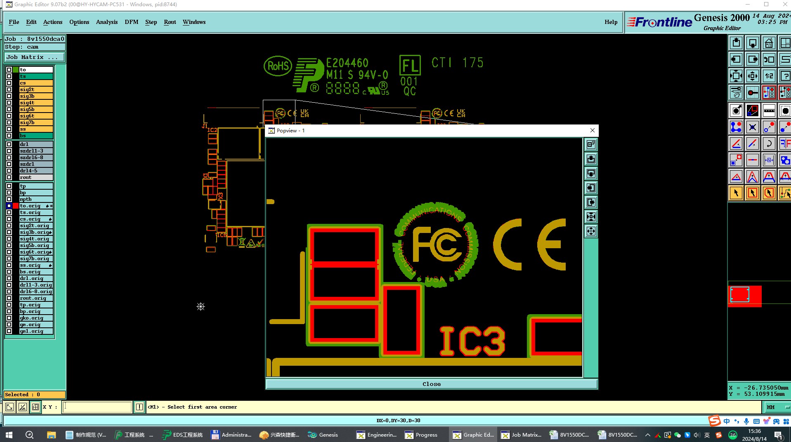Toggle checkbox for layer cs
791x442 pixels.
click(x=9, y=83)
